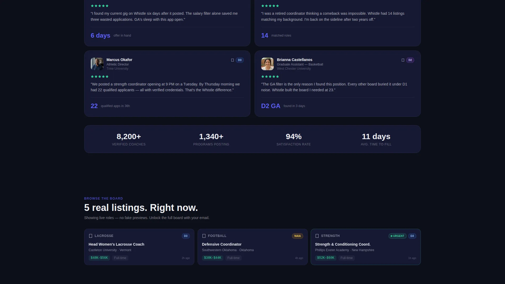Click the $48K–$56K salary tag
Viewport: 505px width, 284px height.
click(x=99, y=258)
